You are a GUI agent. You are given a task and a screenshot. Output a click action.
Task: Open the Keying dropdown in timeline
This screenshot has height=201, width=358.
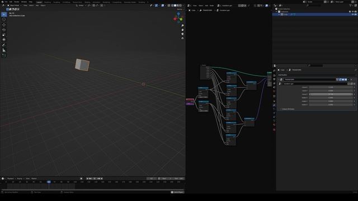click(x=20, y=179)
